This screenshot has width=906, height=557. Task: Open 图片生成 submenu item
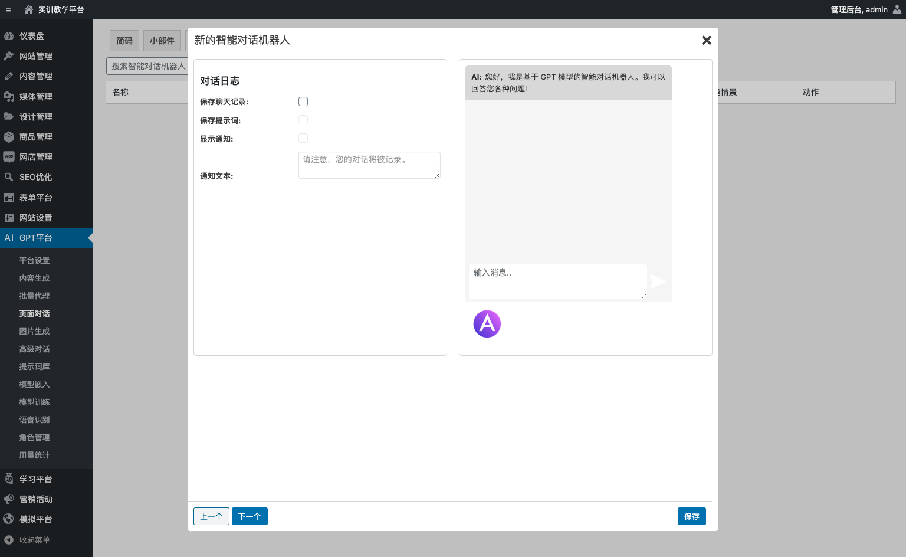point(34,331)
